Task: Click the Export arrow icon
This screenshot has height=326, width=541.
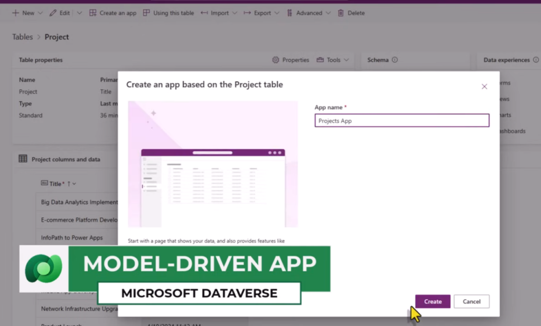Action: 247,13
